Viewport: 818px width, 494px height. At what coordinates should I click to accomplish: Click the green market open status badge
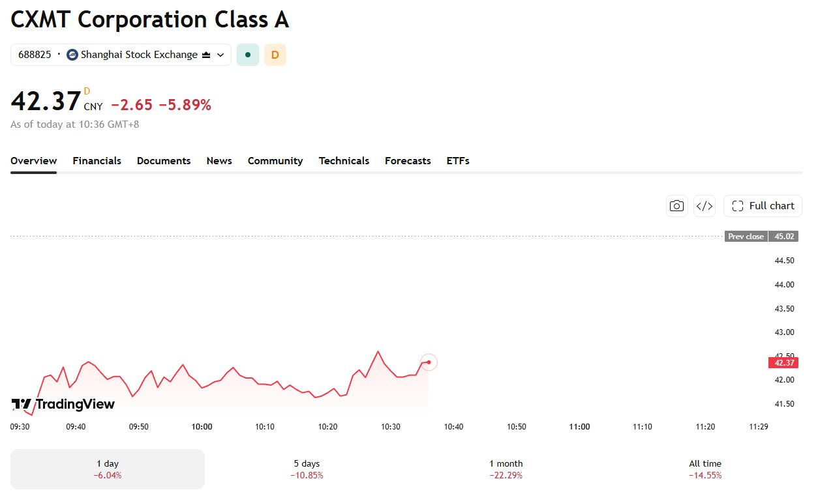(248, 55)
